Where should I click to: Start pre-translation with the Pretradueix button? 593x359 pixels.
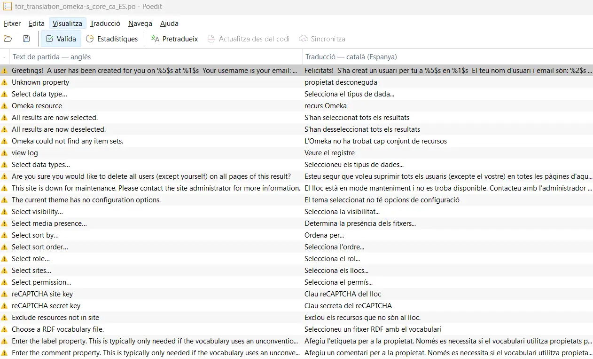click(174, 39)
